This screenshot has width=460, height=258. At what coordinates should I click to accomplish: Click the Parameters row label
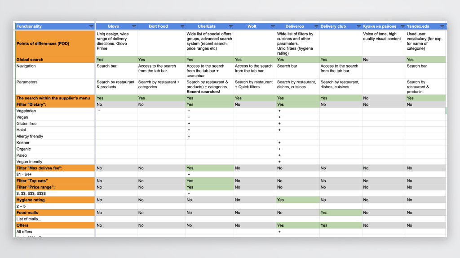click(x=55, y=86)
